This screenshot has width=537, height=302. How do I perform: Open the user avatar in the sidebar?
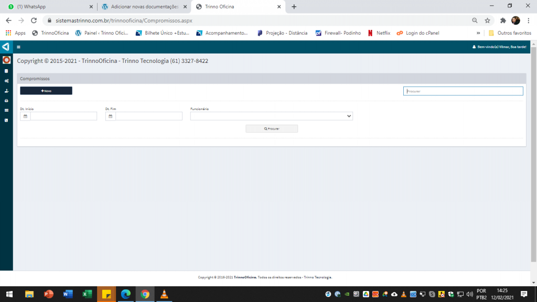coord(6,60)
